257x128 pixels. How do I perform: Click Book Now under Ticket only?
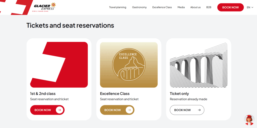187,110
